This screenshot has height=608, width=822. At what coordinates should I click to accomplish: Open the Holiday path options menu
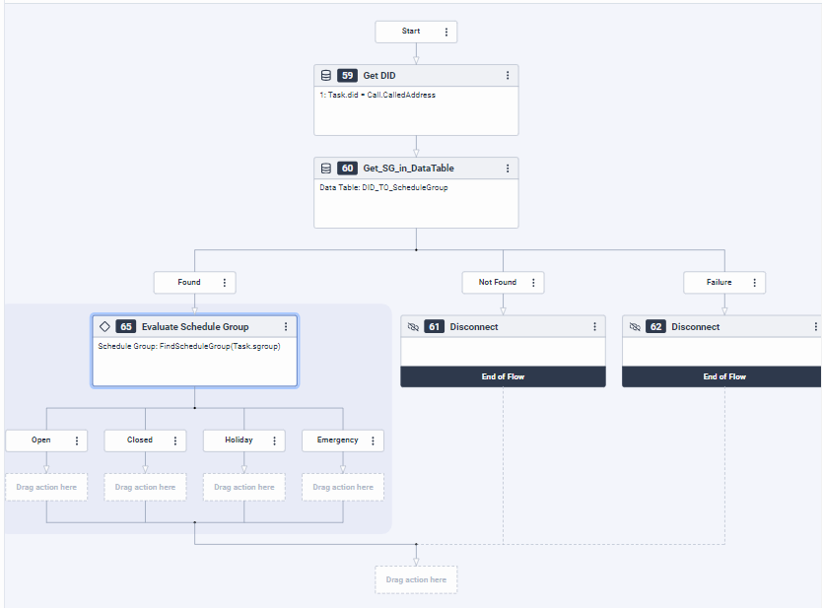(x=274, y=440)
